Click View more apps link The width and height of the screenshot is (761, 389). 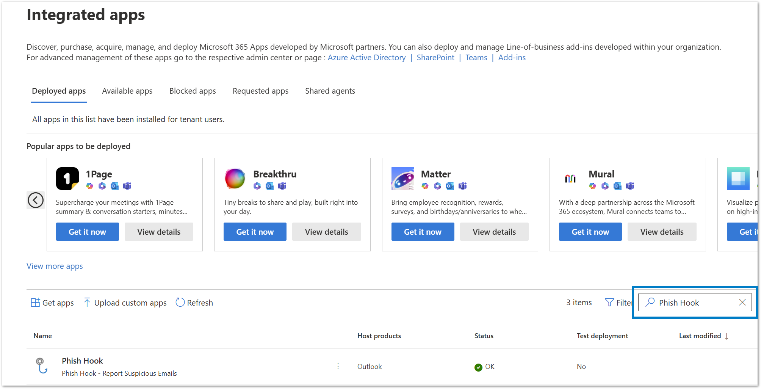tap(55, 266)
